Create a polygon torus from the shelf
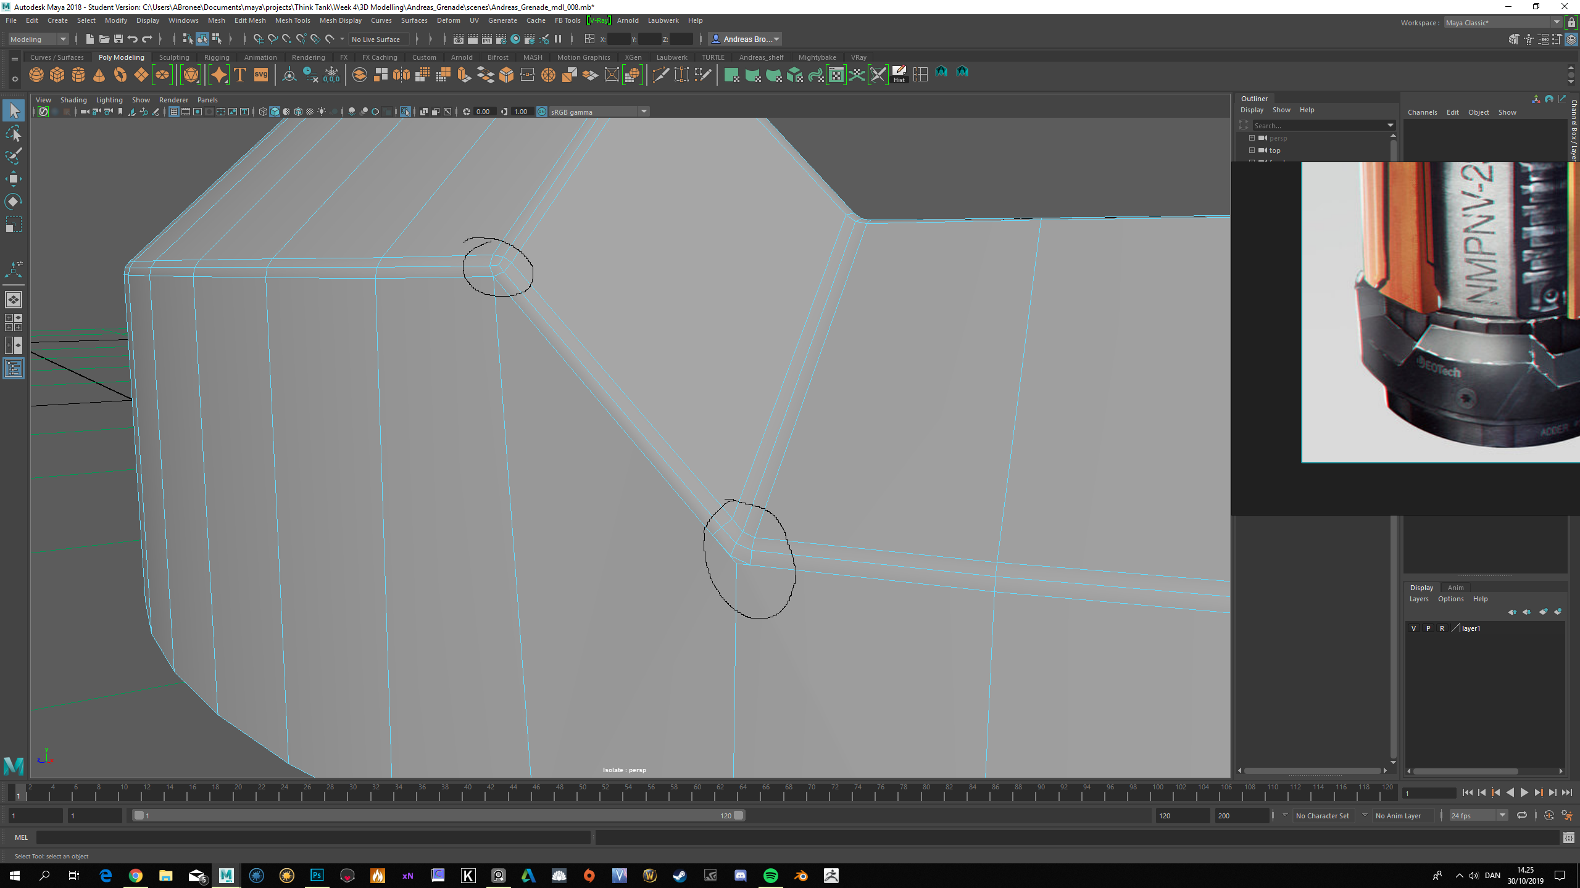Image resolution: width=1580 pixels, height=888 pixels. (x=120, y=75)
